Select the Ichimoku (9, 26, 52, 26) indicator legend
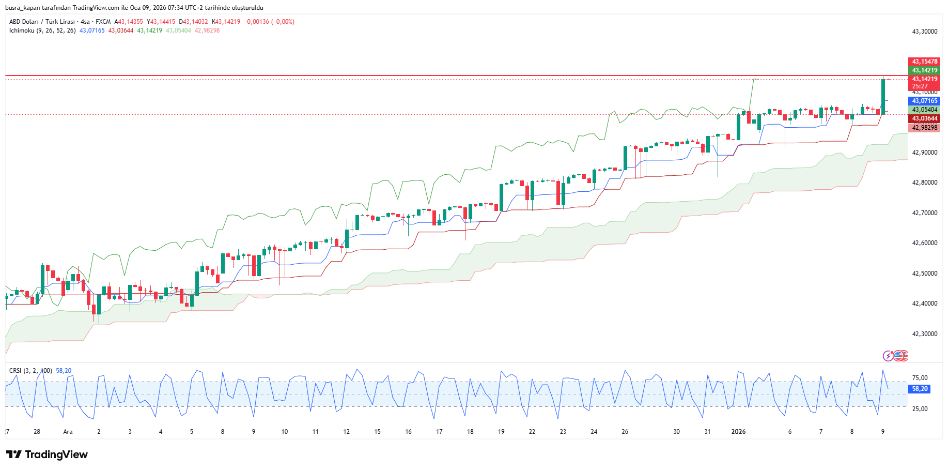Image resolution: width=948 pixels, height=470 pixels. click(x=42, y=31)
